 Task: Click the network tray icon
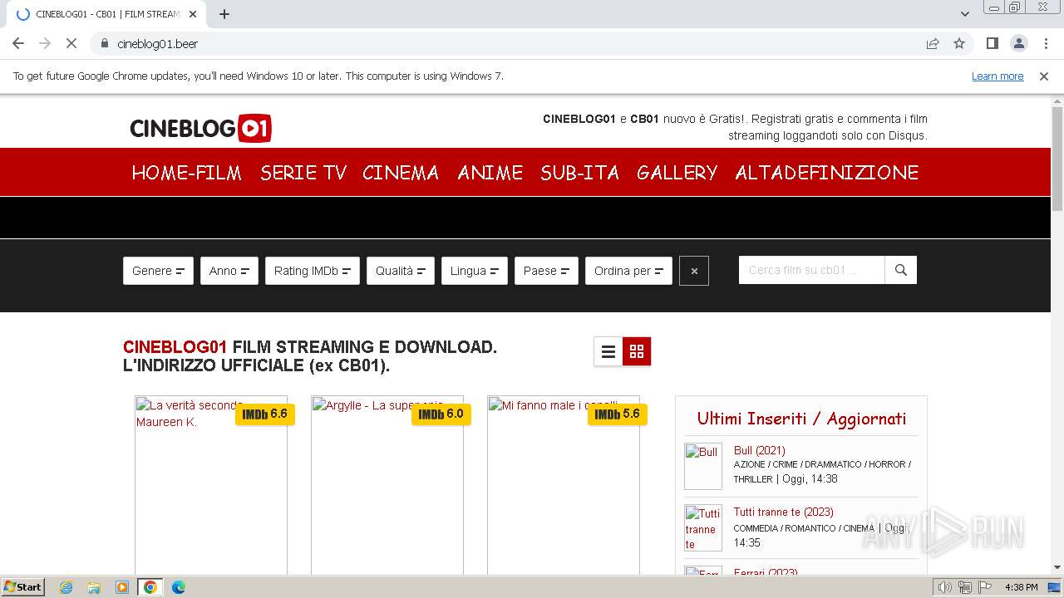point(965,587)
